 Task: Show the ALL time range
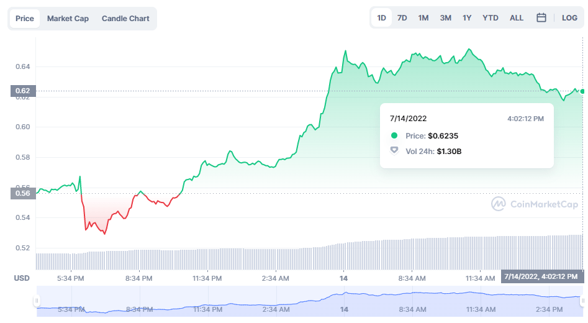(x=517, y=18)
